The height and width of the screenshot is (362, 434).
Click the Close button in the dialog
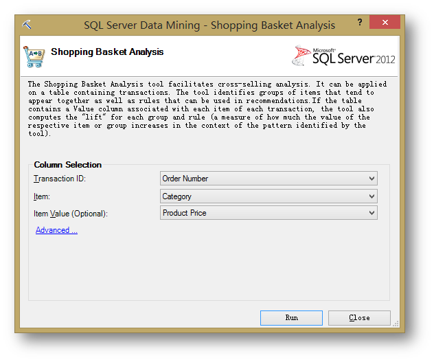[x=359, y=317]
